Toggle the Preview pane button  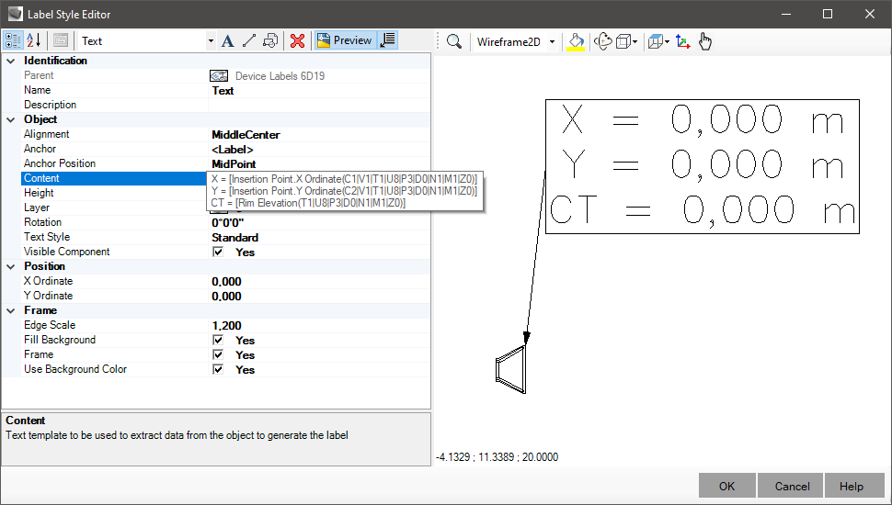pyautogui.click(x=345, y=40)
